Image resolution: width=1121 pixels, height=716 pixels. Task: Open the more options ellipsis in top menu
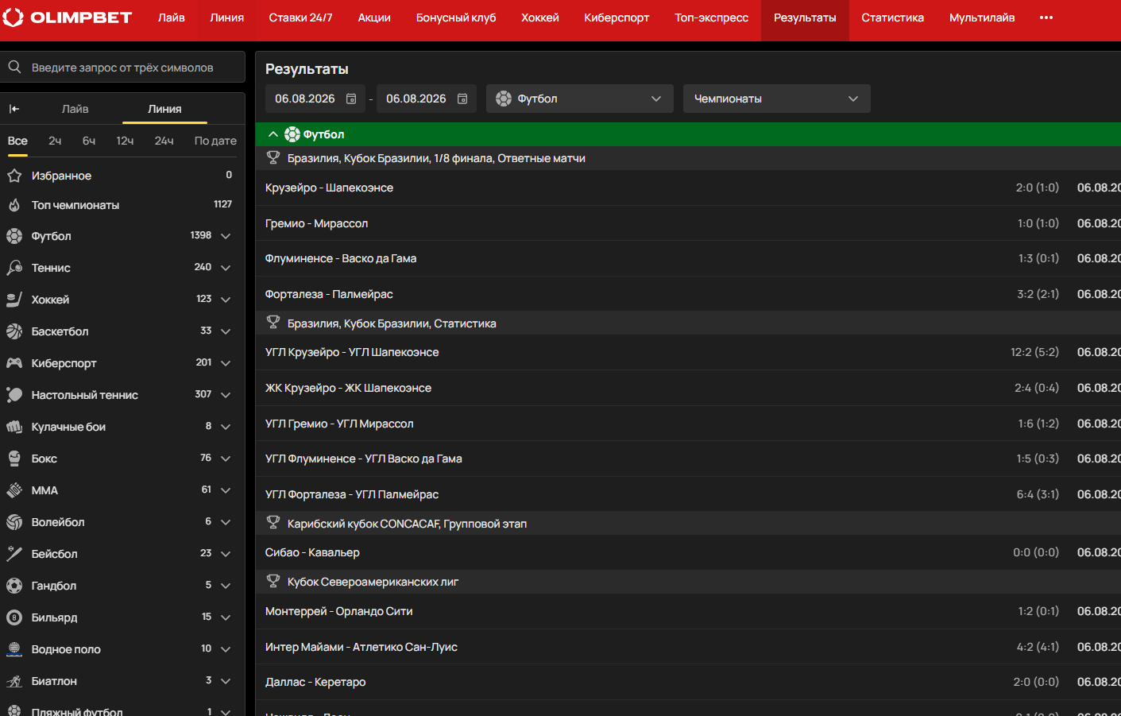coord(1046,17)
